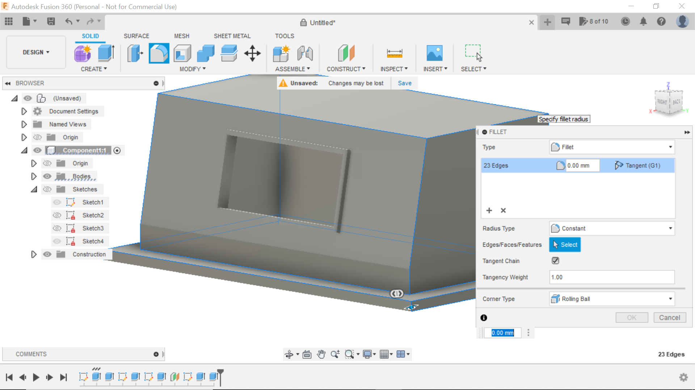Expand the Bodies folder in the browser
Image resolution: width=695 pixels, height=390 pixels.
34,176
